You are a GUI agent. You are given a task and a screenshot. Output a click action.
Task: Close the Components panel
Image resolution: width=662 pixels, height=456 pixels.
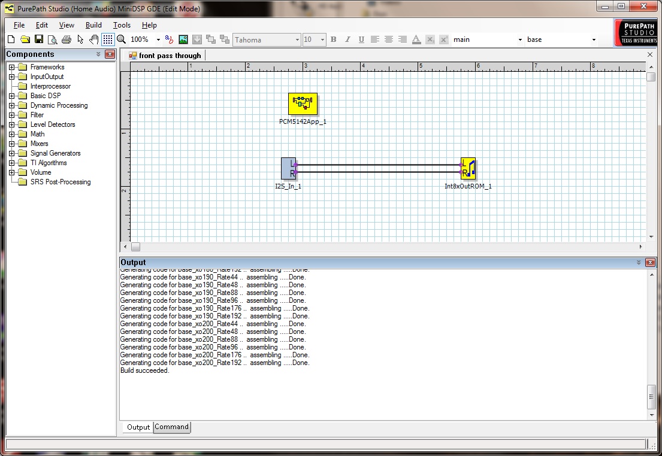[110, 54]
